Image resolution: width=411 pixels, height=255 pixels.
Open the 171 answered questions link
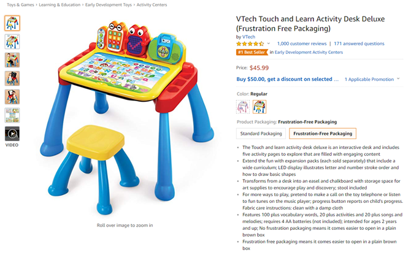pos(359,44)
